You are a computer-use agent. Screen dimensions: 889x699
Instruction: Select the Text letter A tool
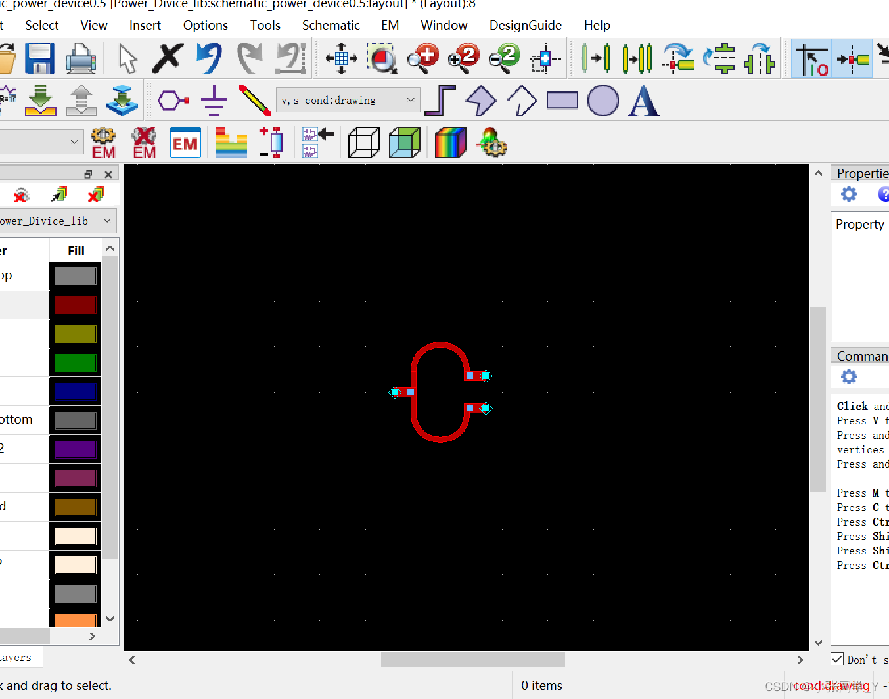tap(643, 101)
